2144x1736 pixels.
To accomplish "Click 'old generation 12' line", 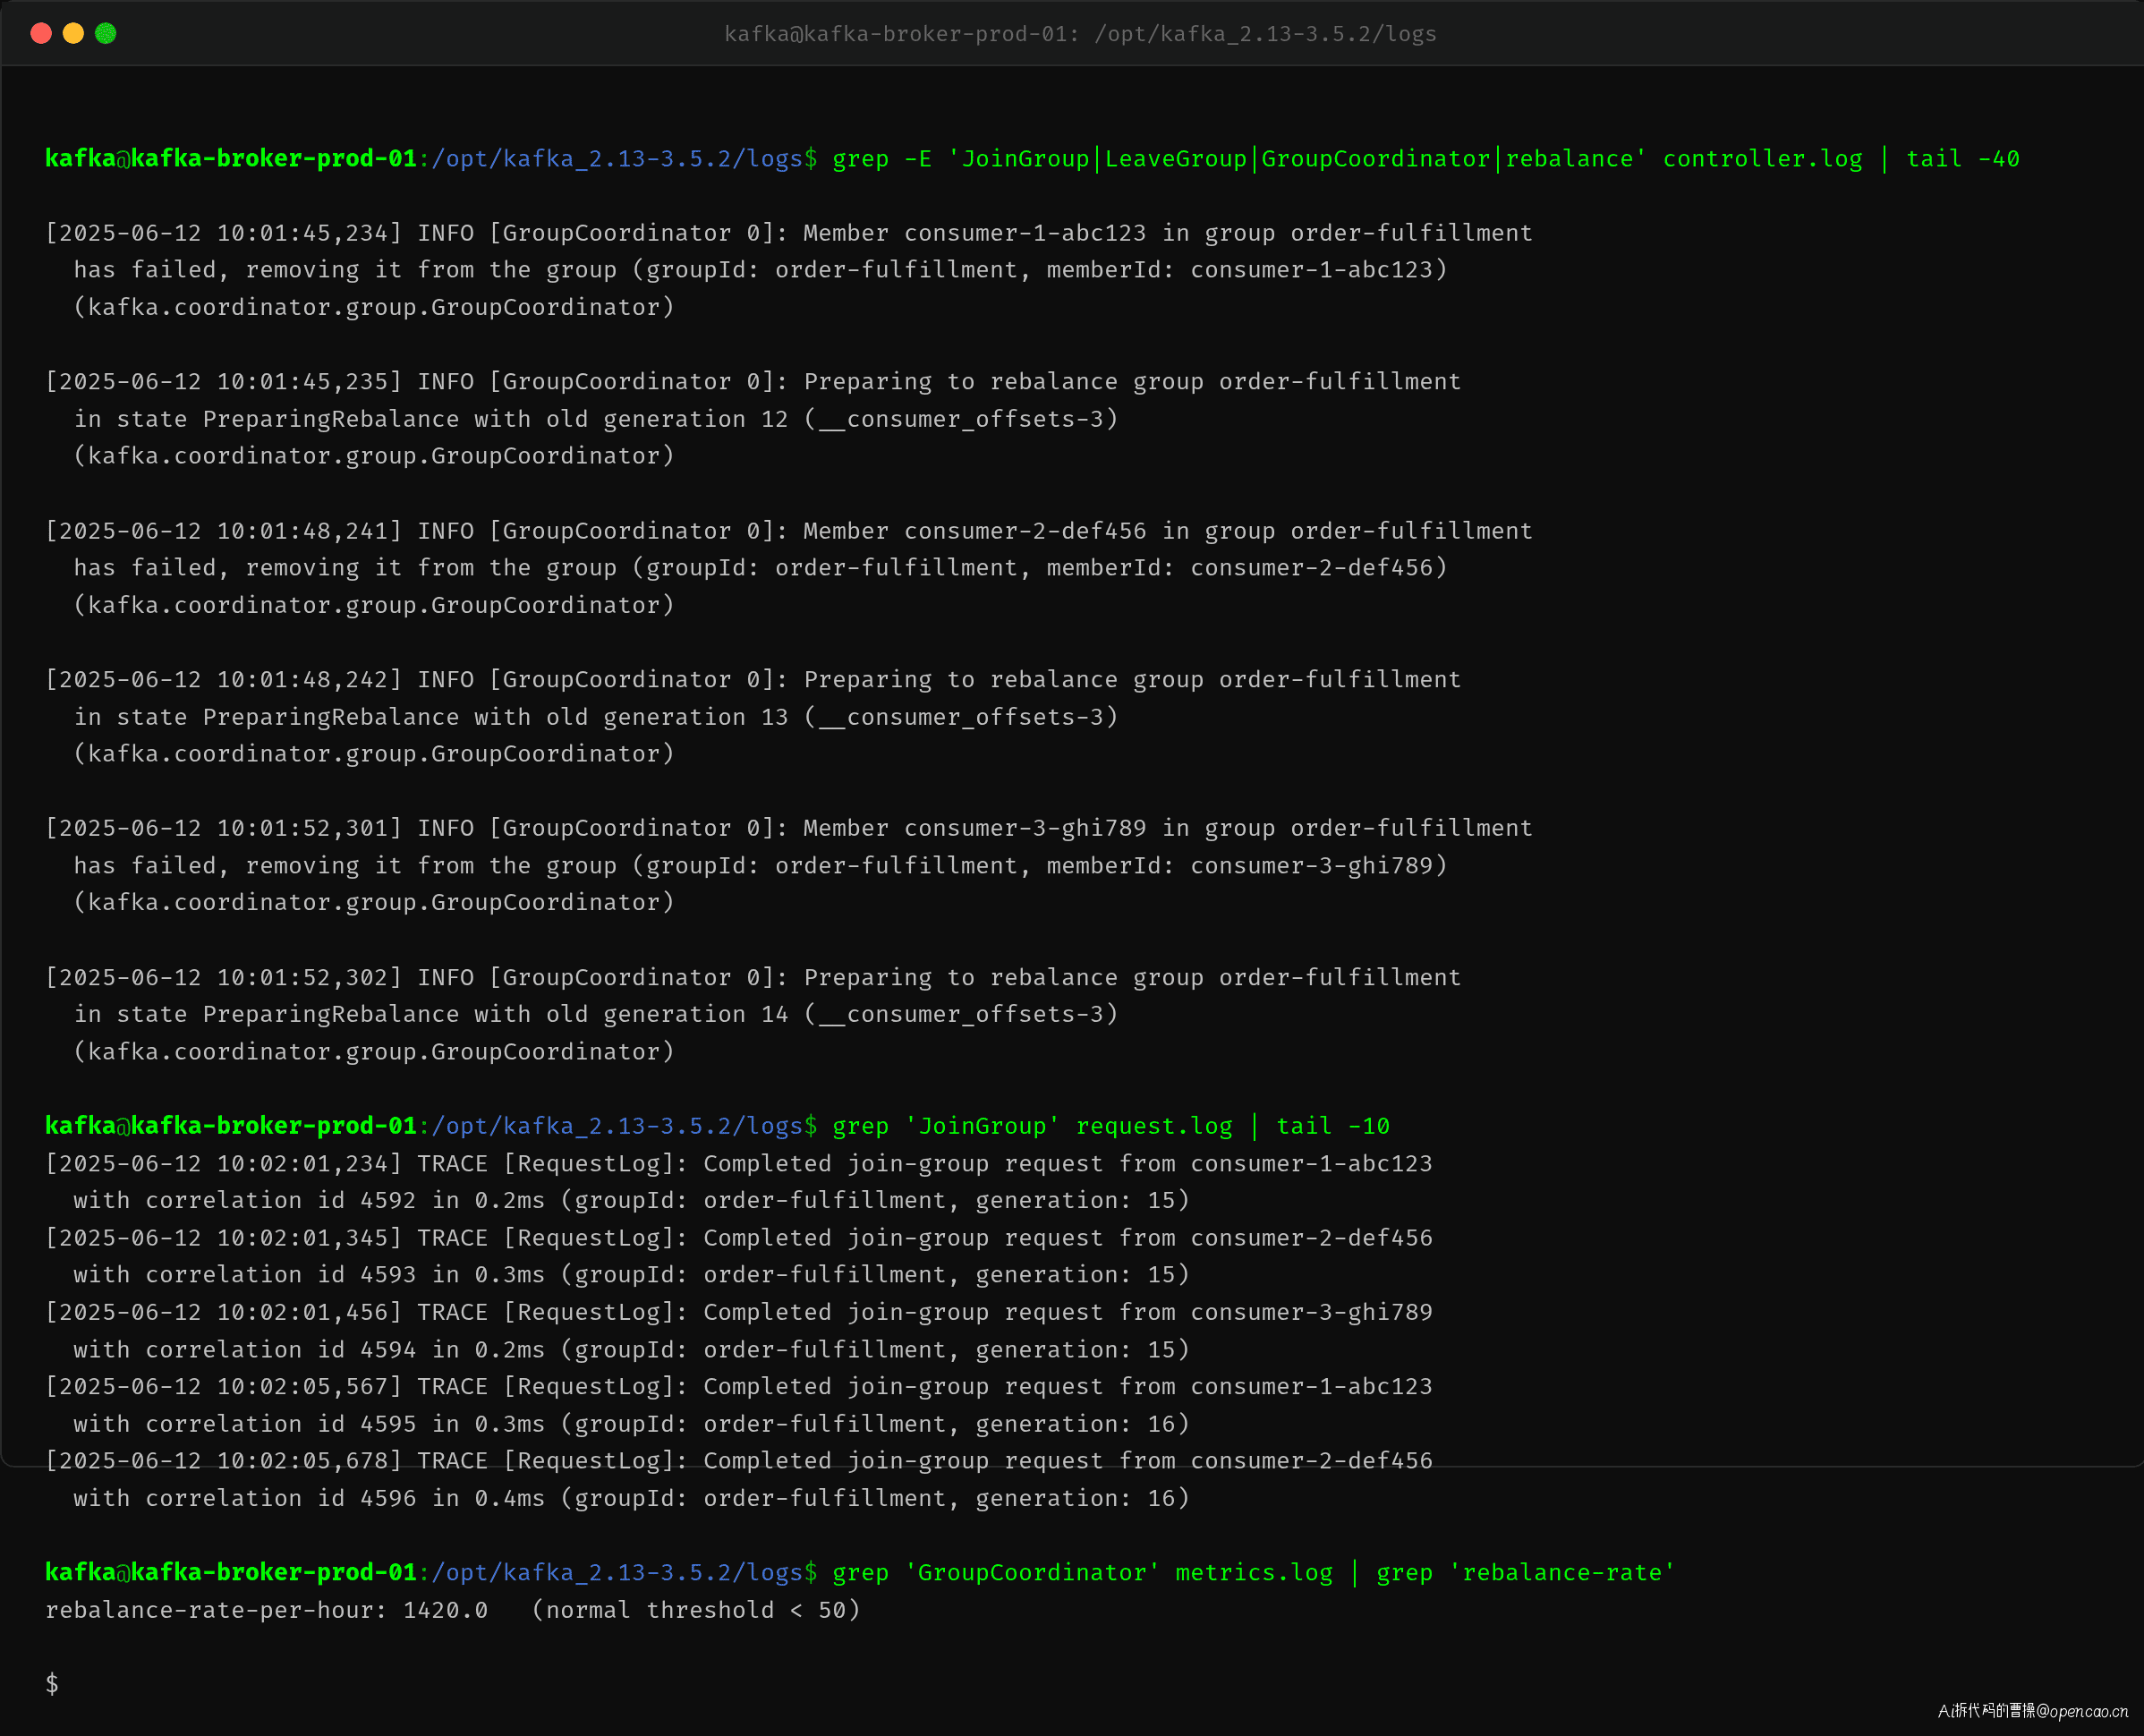I will tap(595, 419).
